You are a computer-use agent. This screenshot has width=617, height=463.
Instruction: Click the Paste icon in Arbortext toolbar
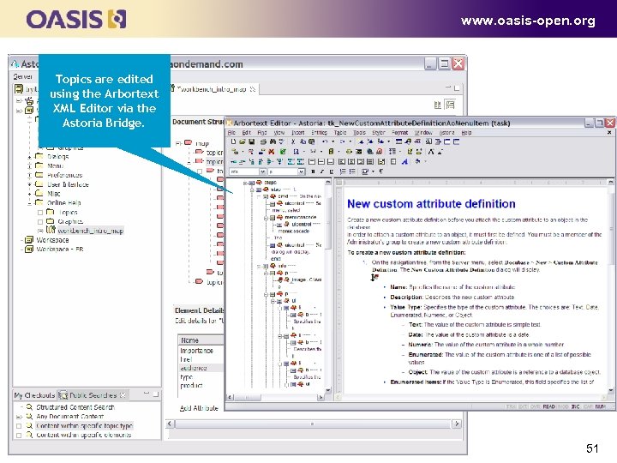click(x=312, y=141)
